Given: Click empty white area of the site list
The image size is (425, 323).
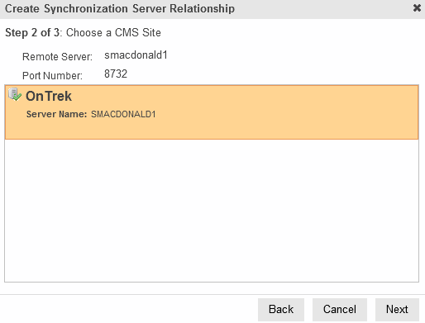Looking at the screenshot, I should tap(212, 211).
